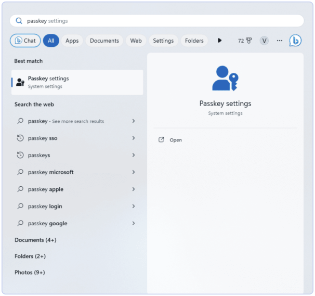Viewport: 315px width, 296px height.
Task: Switch to the Chat tab
Action: [25, 41]
